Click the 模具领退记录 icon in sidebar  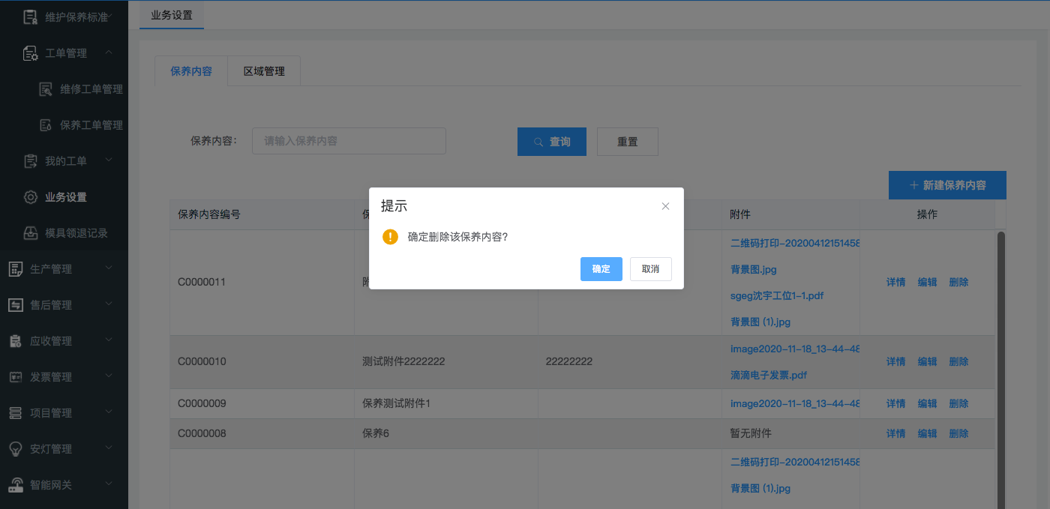point(31,233)
